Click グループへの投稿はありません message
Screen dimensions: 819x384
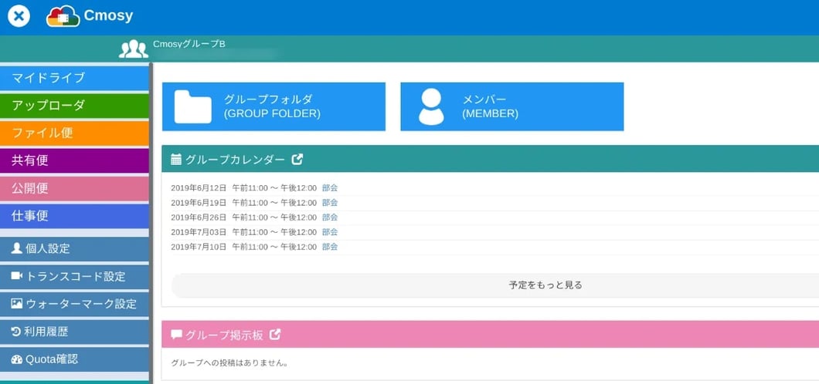coord(229,362)
